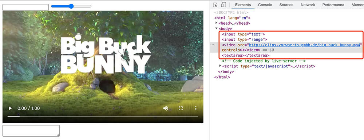Select the closing </body> tag line
364x140 pixels.
coord(226,71)
